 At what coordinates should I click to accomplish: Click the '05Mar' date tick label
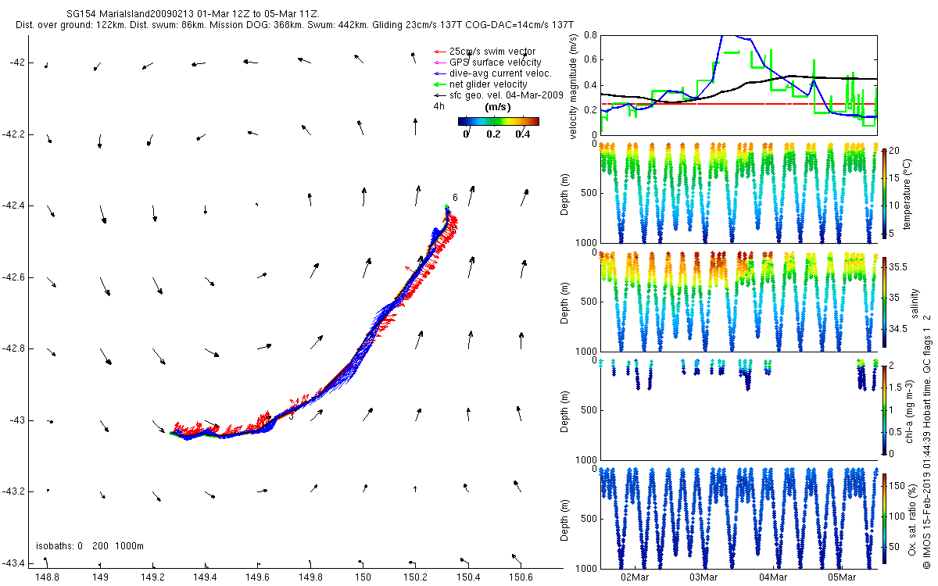(x=842, y=577)
